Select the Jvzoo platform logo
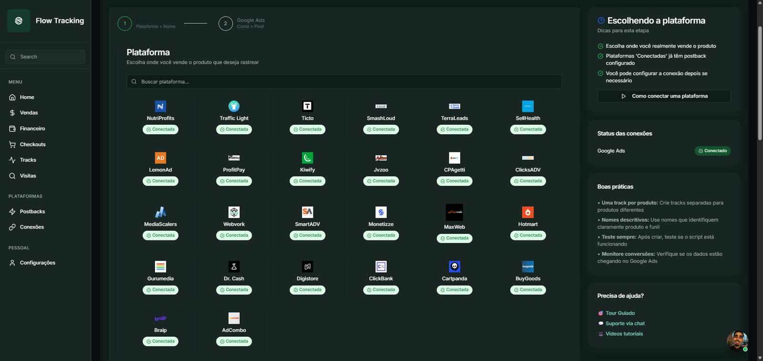Screen dimensions: 763x361 pos(381,158)
